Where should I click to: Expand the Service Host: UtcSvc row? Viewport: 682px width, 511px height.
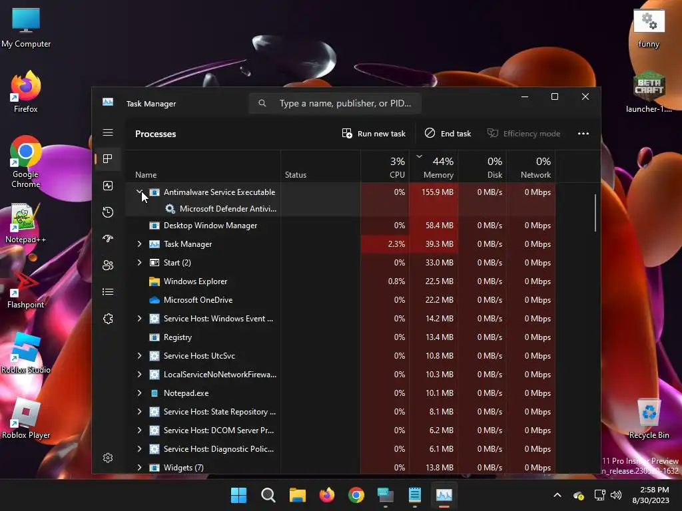[139, 355]
